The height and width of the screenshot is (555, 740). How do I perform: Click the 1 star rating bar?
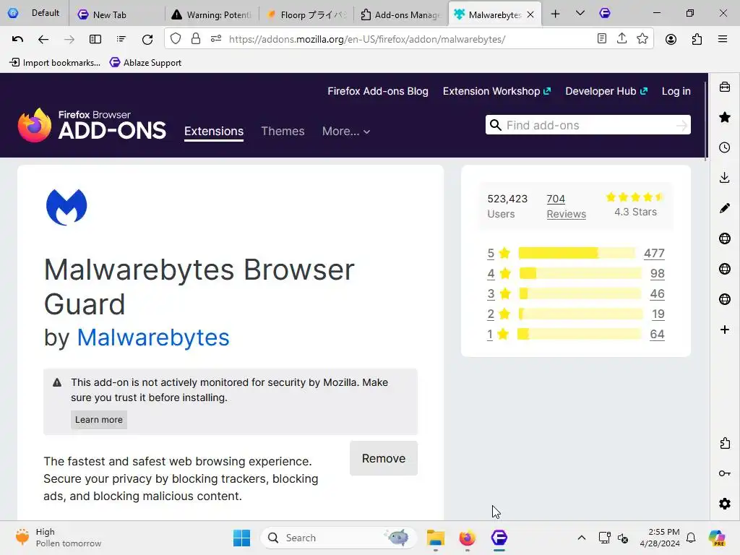pos(579,334)
